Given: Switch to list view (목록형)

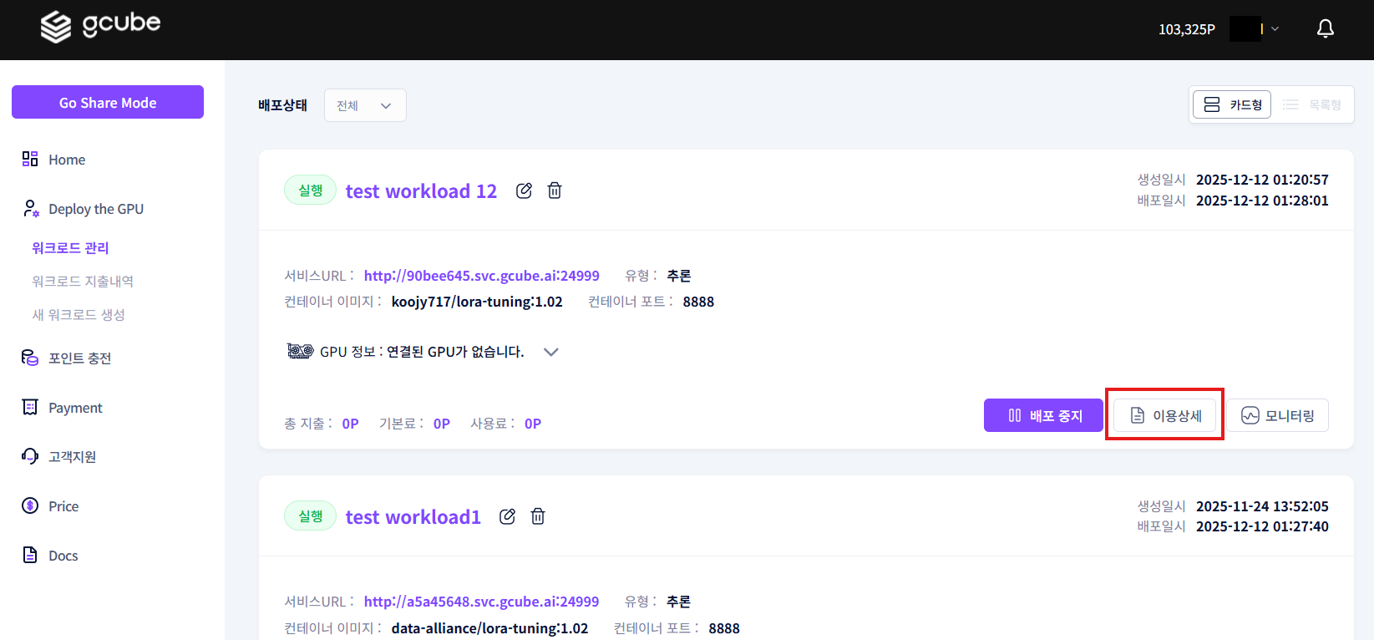Looking at the screenshot, I should click(x=1312, y=104).
